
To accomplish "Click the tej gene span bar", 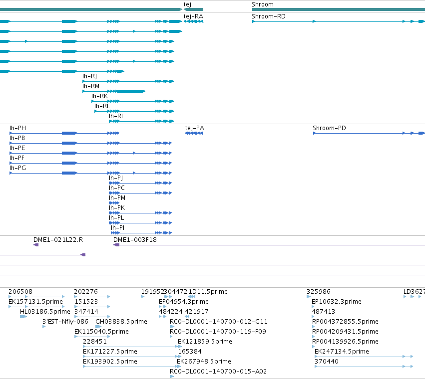I will point(194,9).
